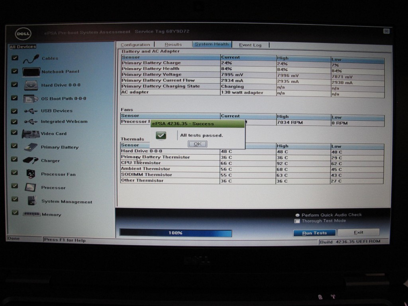Click the SODIMM Thermistor row label

147,175
